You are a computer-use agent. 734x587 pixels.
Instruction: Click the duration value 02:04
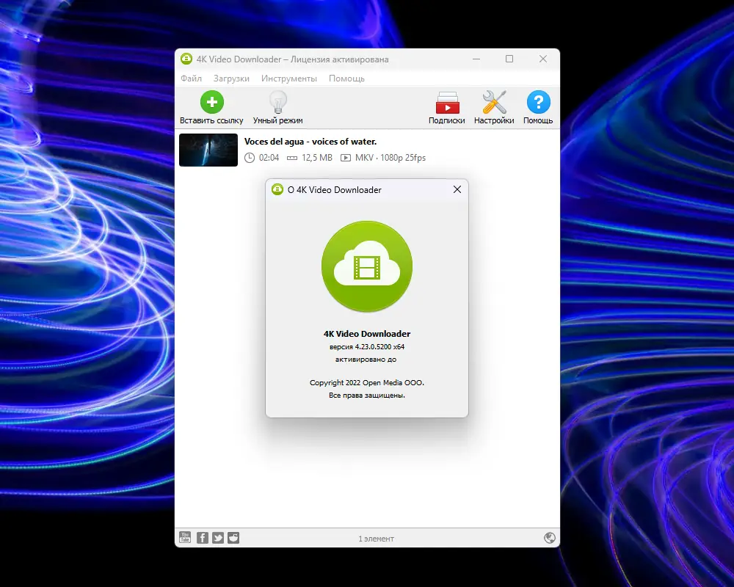tap(269, 158)
